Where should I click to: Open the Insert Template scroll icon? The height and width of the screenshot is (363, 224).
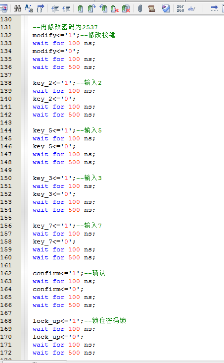point(151,9)
